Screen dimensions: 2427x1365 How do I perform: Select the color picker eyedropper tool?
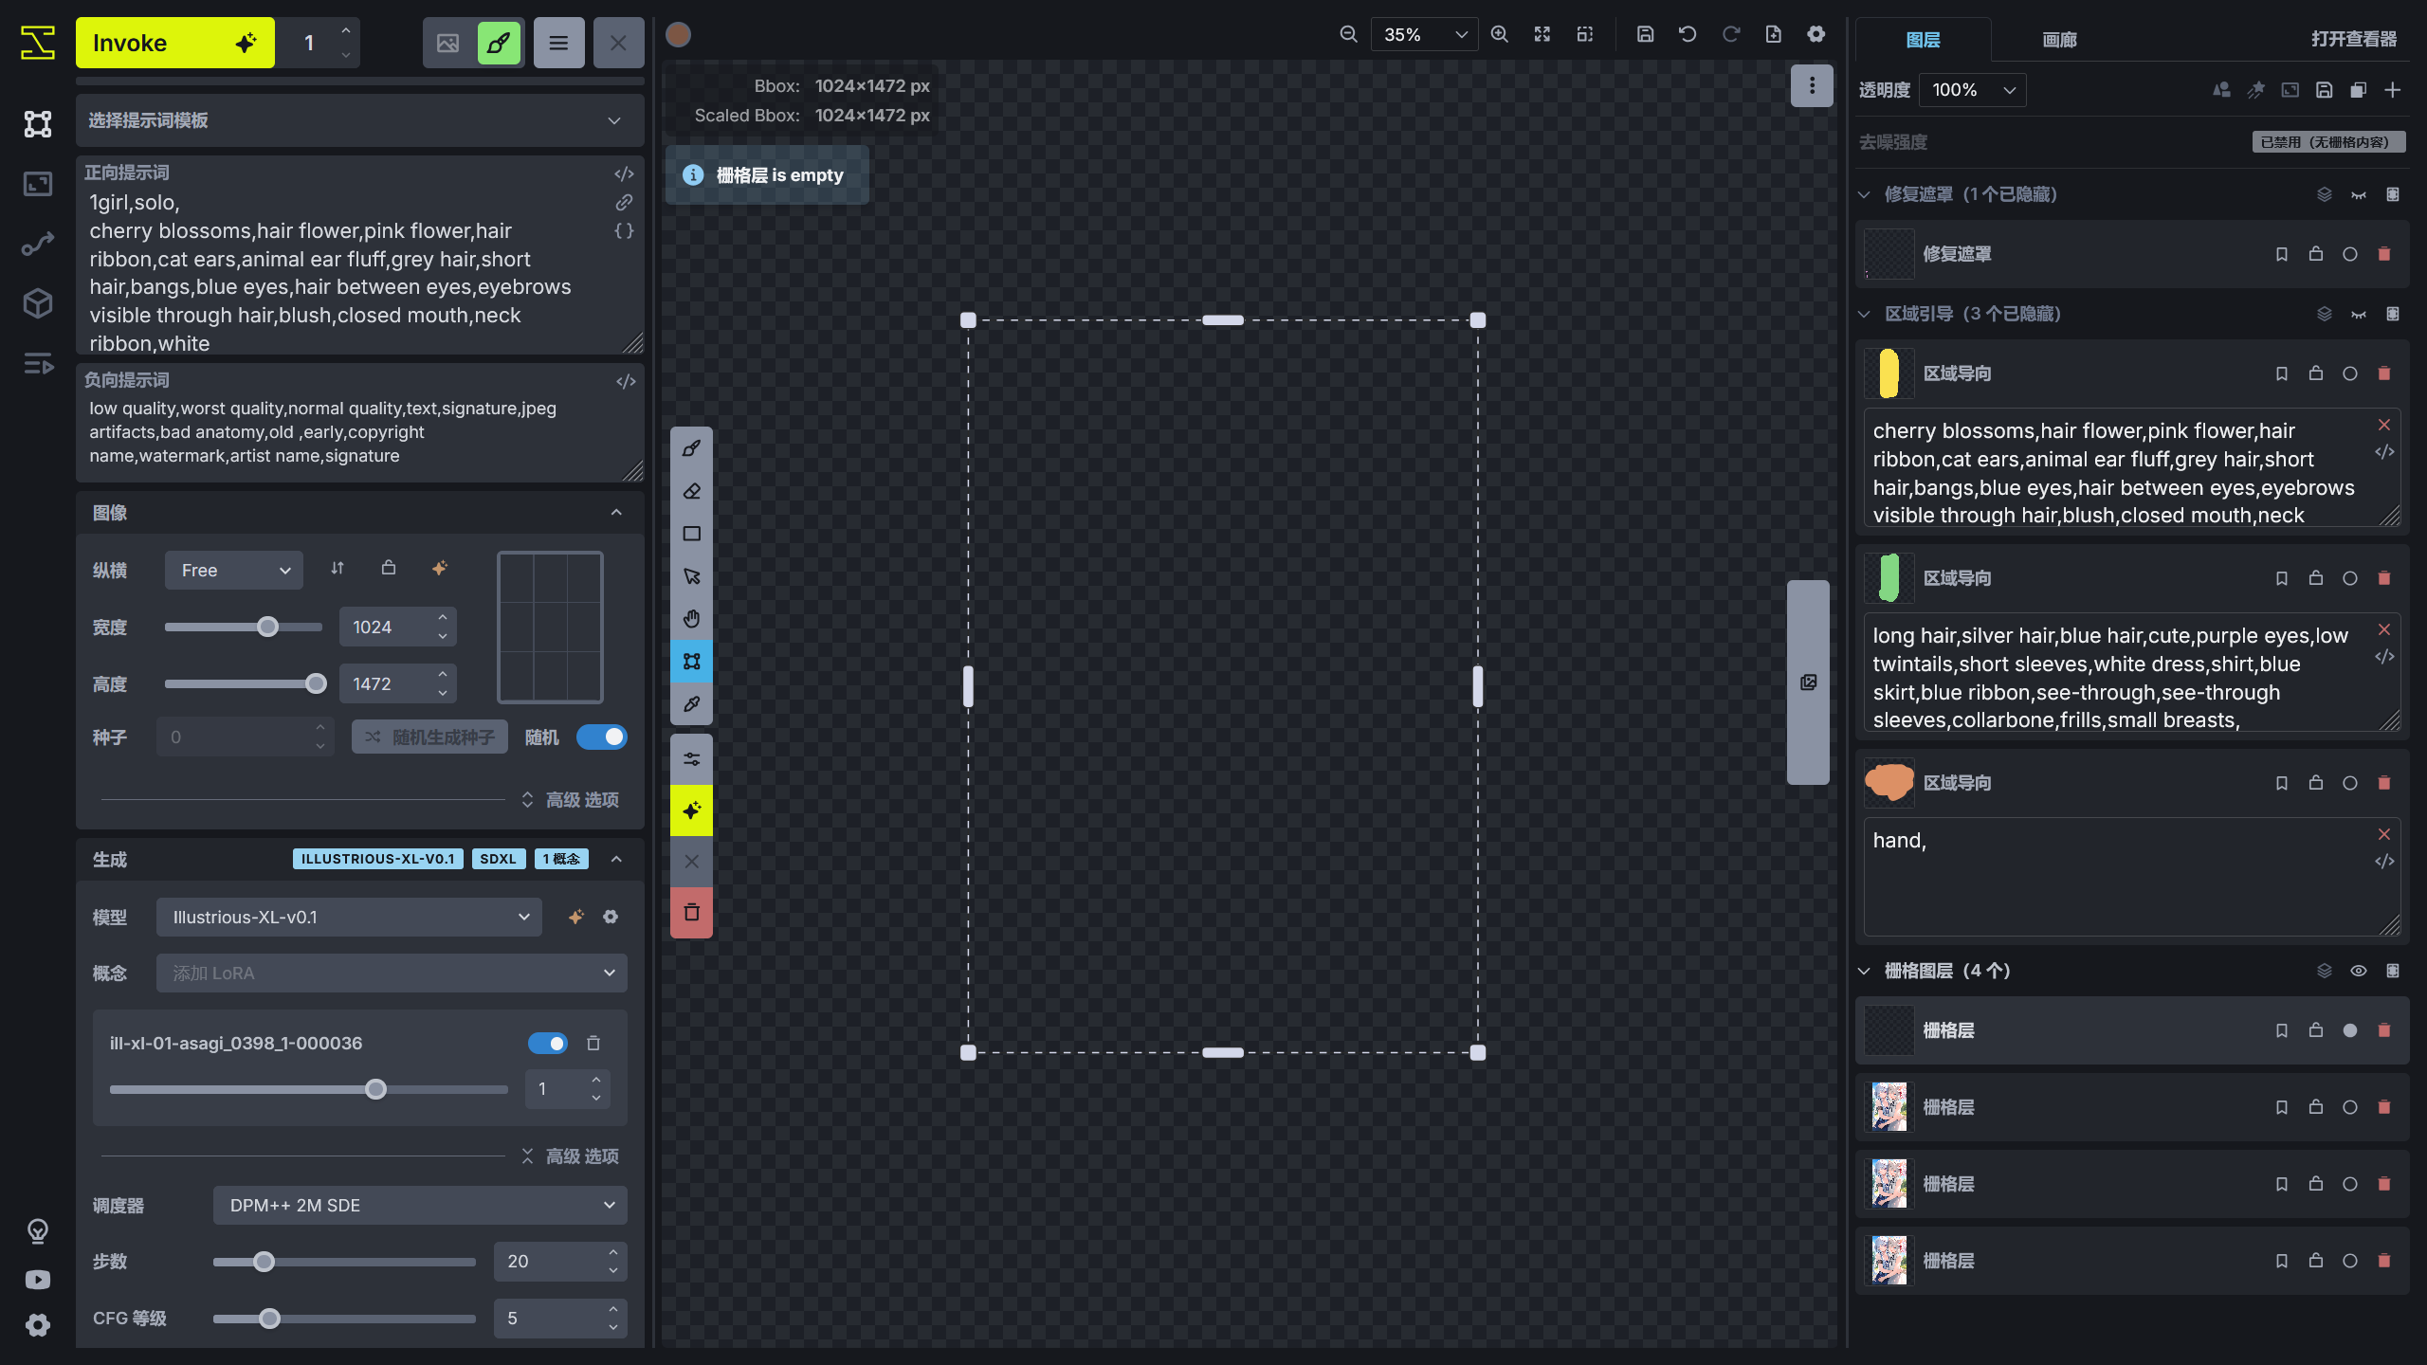(691, 704)
